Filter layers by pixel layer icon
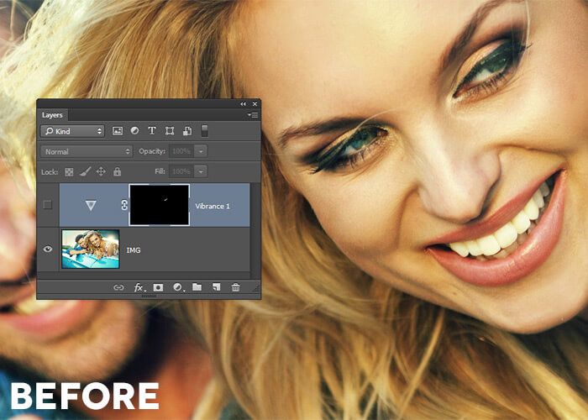This screenshot has width=588, height=420. pyautogui.click(x=118, y=131)
